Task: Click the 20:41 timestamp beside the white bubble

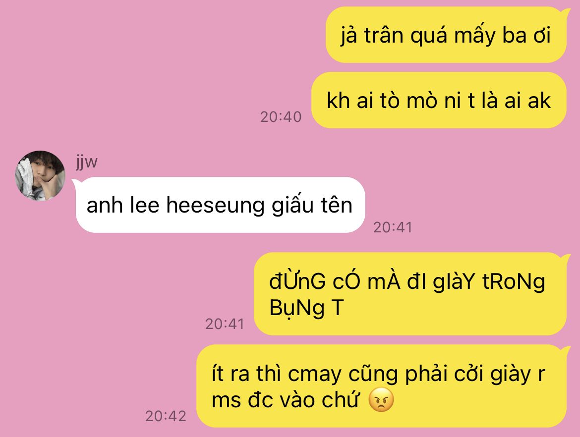Action: tap(393, 227)
